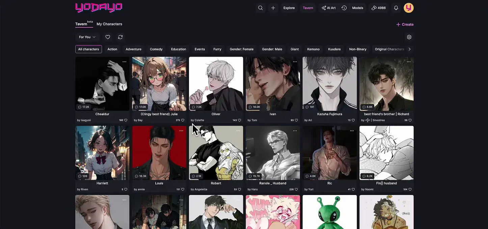Screen dimensions: 488x229
Task: Open three-dot menu on Ivan card
Action: (x=295, y=62)
